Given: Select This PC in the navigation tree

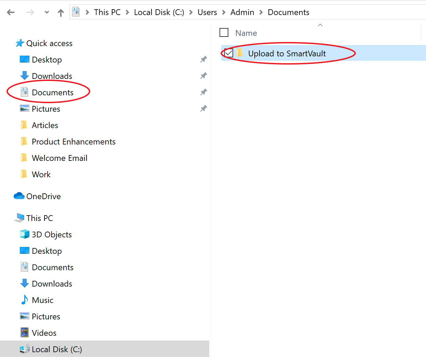Looking at the screenshot, I should point(40,218).
